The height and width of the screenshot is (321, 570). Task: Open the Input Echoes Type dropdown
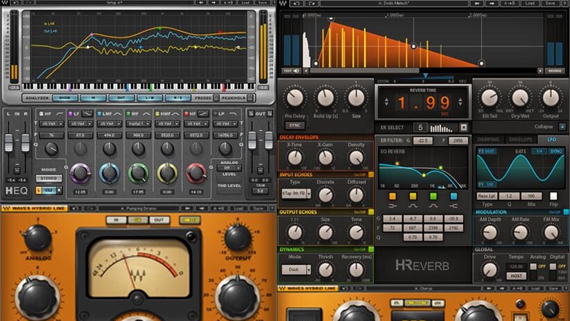pos(296,193)
